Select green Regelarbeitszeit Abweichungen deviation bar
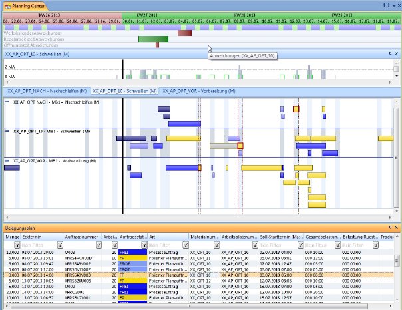Viewport: 402px width, 310px height. 153,39
